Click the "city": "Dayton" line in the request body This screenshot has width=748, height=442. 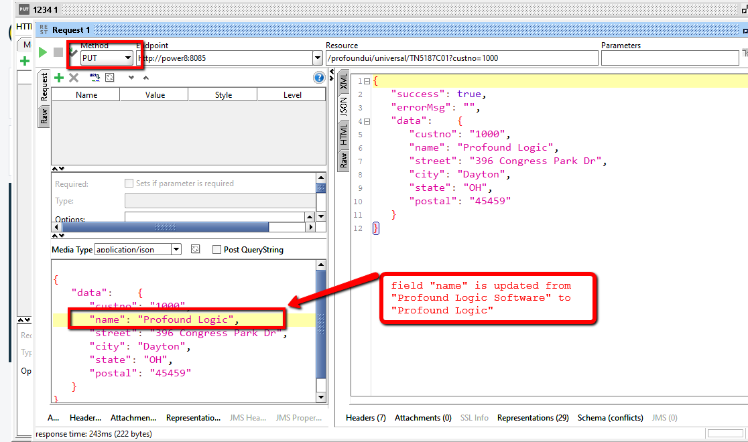coord(140,346)
